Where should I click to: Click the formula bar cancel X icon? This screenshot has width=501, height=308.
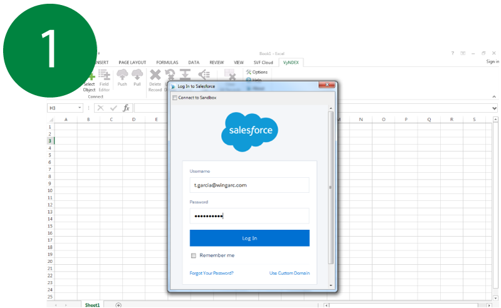click(x=101, y=108)
